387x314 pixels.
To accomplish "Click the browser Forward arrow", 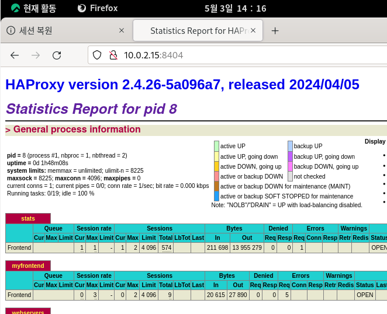I will (x=36, y=55).
